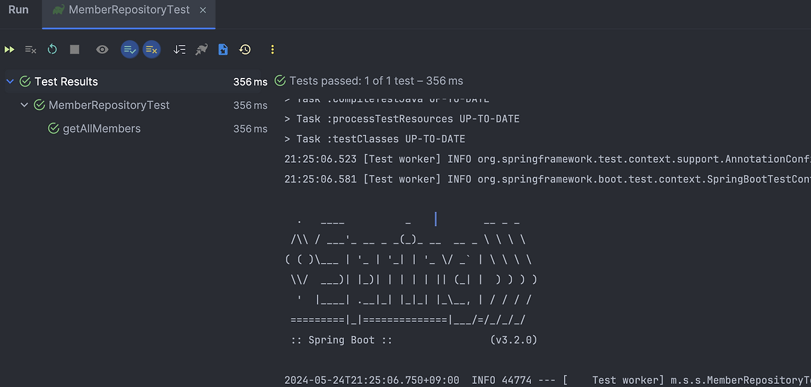Toggle visibility of passed test output
The image size is (811, 387).
pos(130,49)
